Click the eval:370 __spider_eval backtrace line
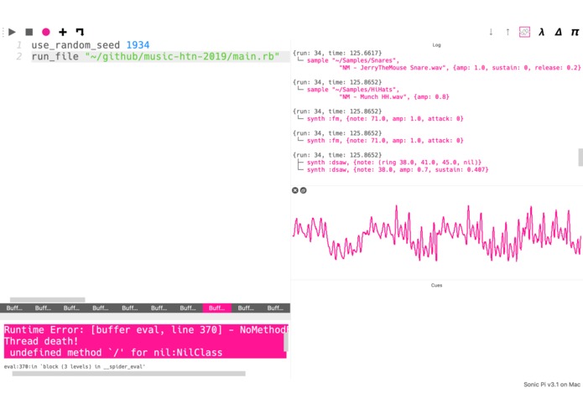 75,366
